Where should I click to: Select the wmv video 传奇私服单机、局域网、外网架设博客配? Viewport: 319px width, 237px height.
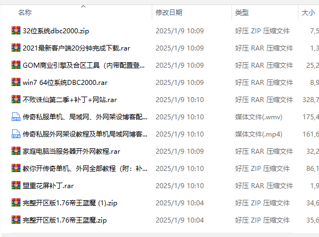[x=85, y=117]
